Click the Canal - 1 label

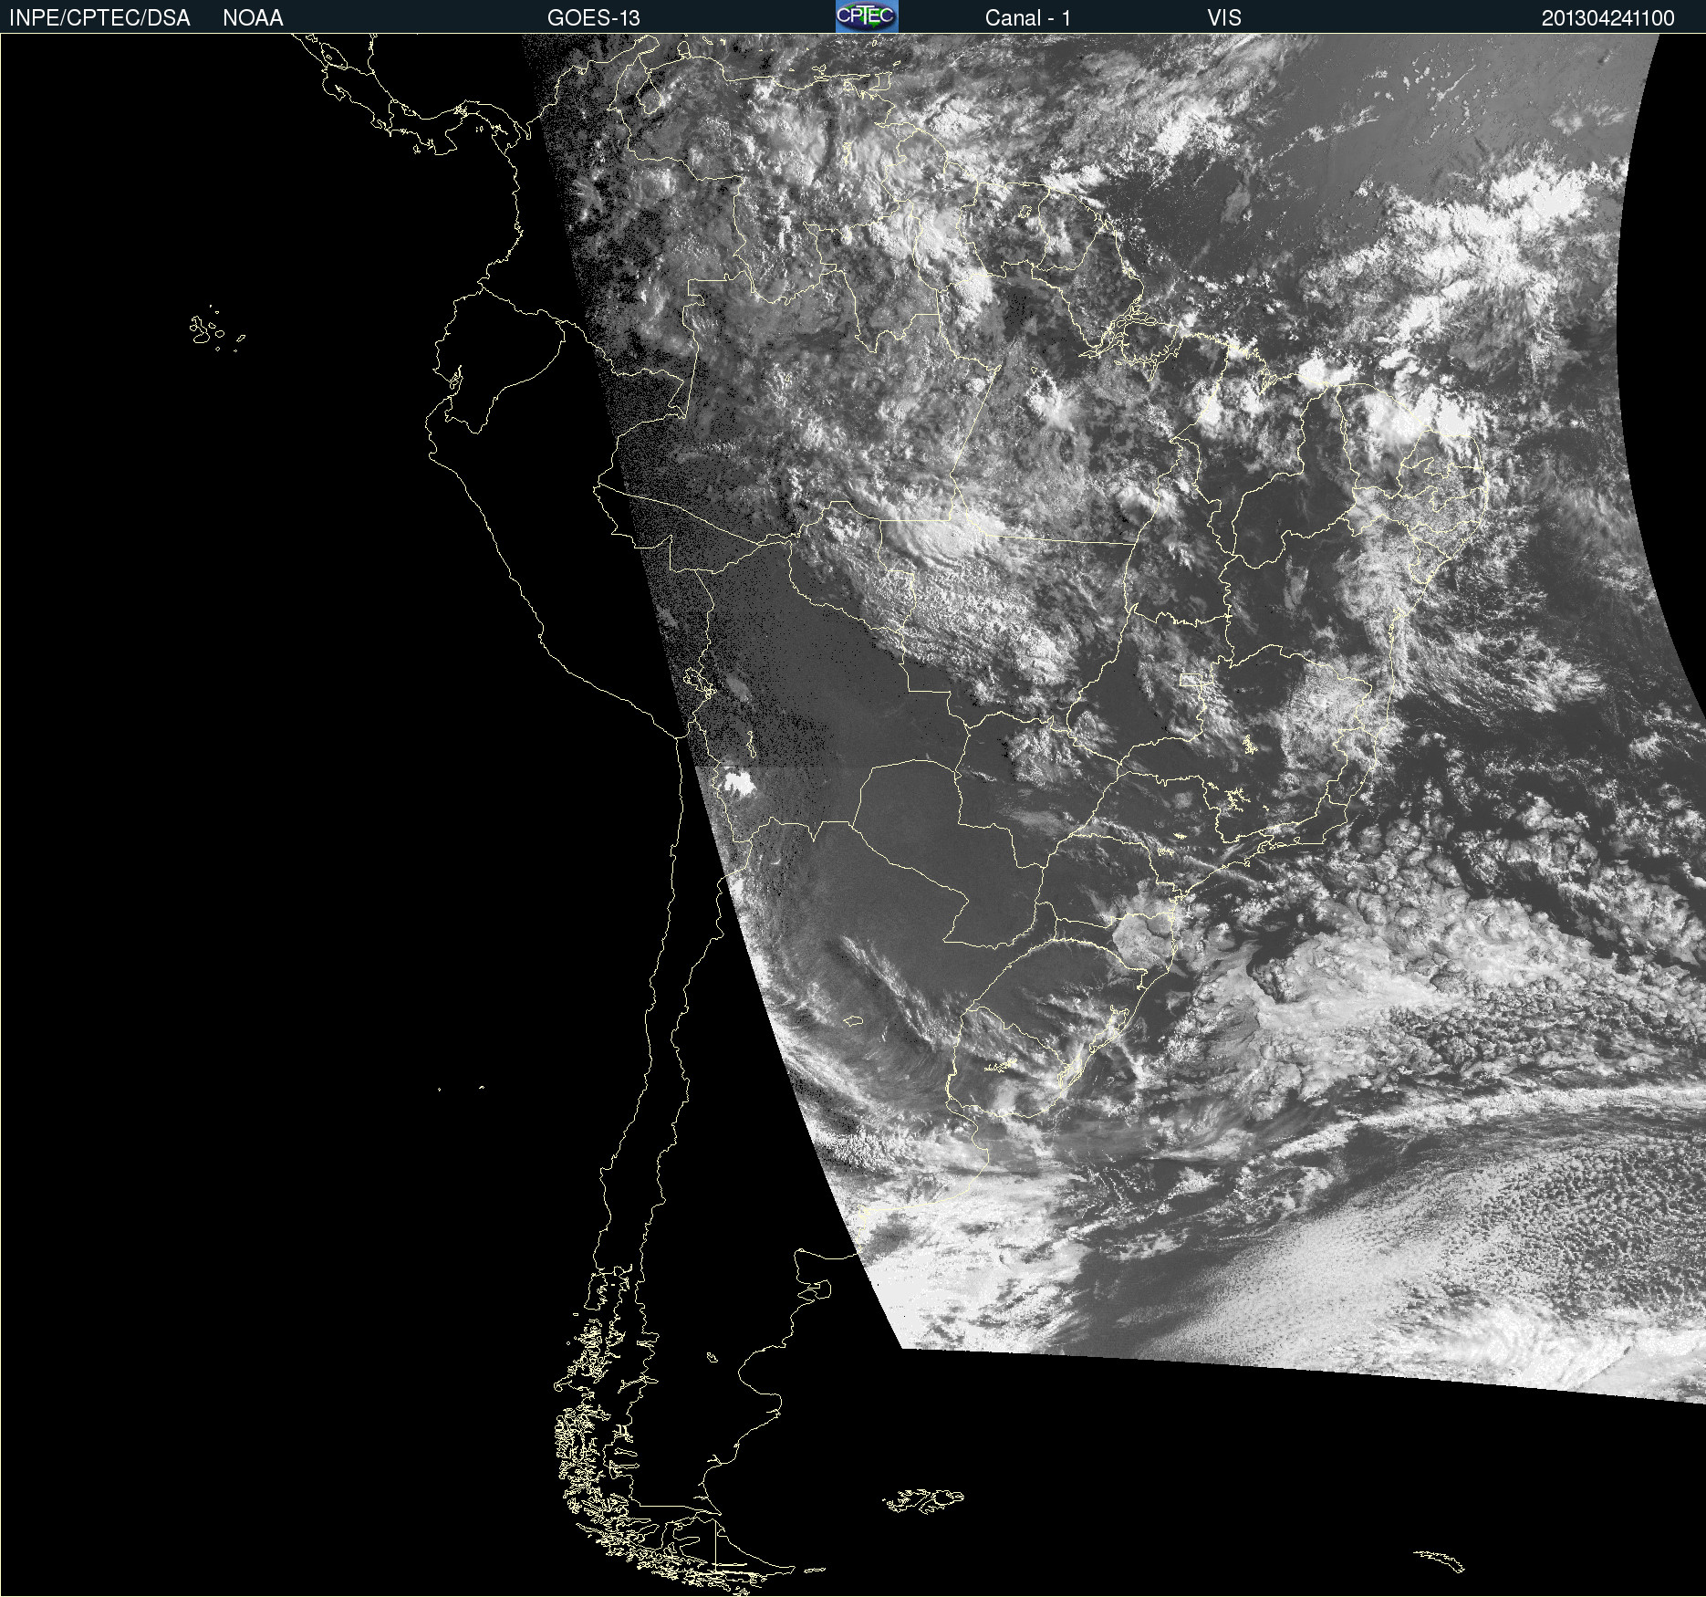1027,18
